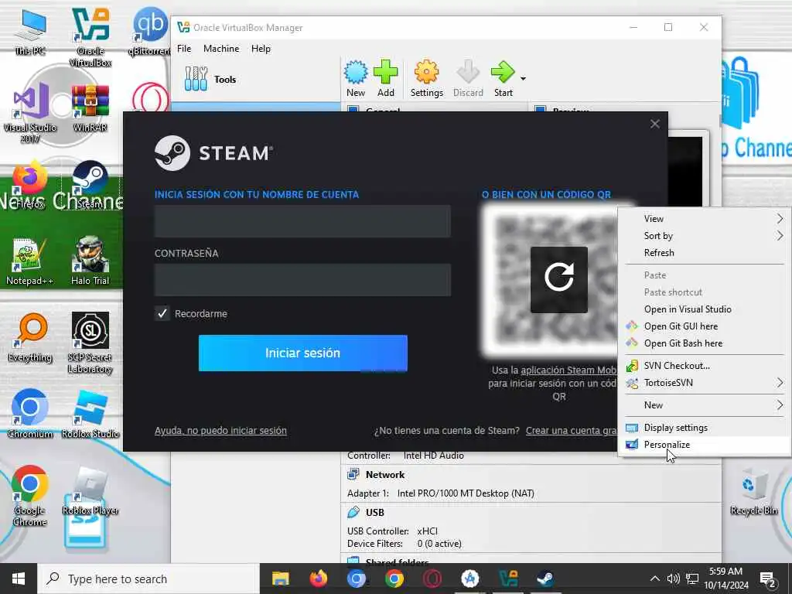The image size is (792, 594).
Task: Open 'Ayuda, no puedo iniciar sesión' link
Action: pos(220,430)
